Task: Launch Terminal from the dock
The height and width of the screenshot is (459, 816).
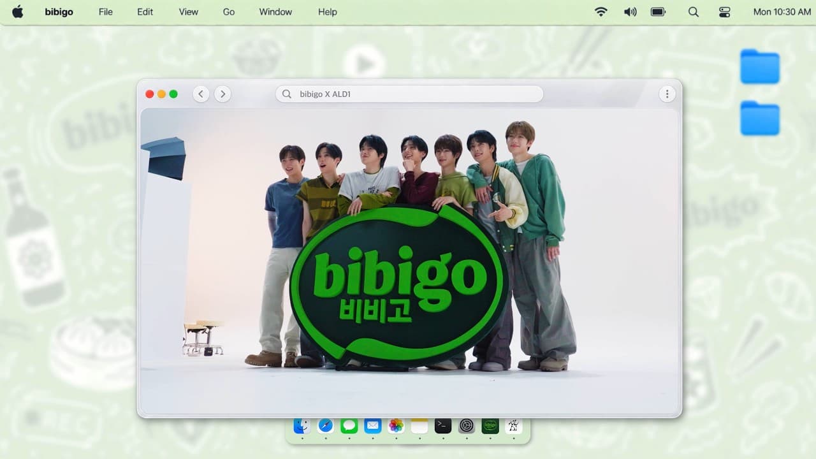Action: [443, 425]
